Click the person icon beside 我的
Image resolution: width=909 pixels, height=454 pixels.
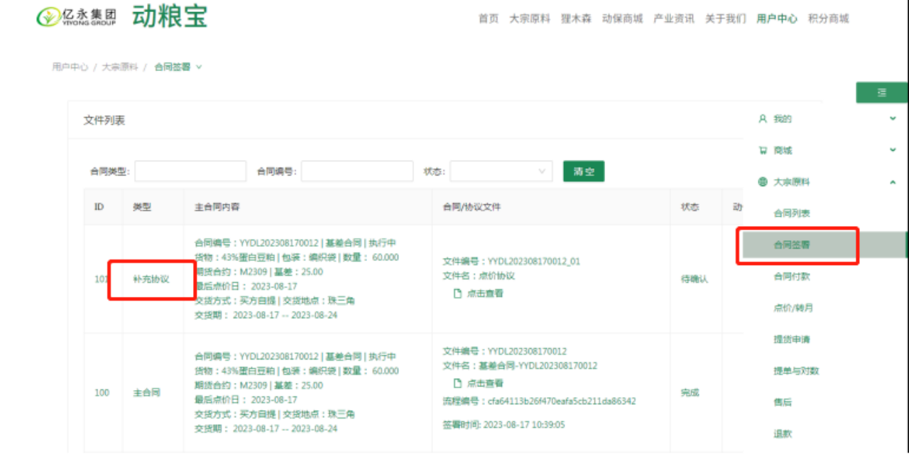(763, 119)
